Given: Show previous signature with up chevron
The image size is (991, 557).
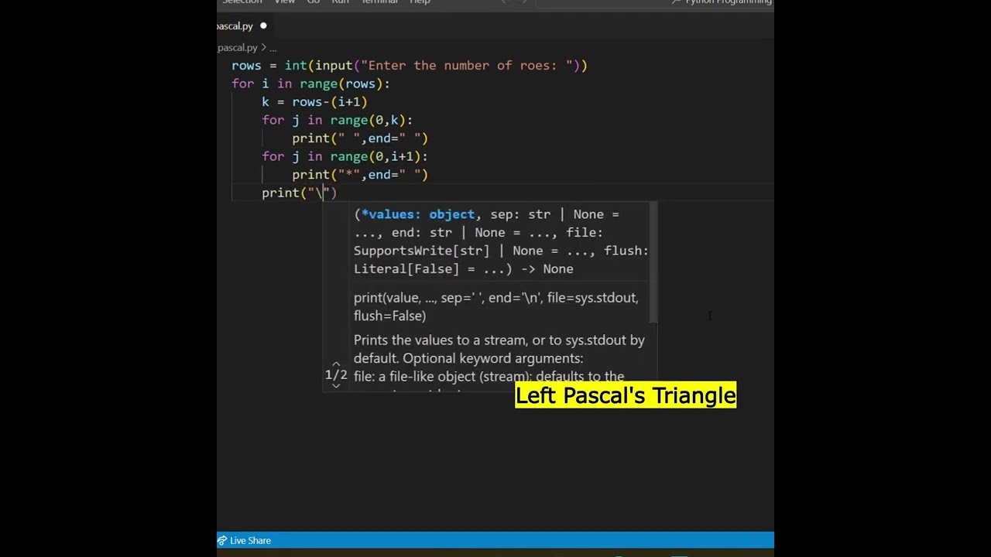Looking at the screenshot, I should (x=336, y=364).
